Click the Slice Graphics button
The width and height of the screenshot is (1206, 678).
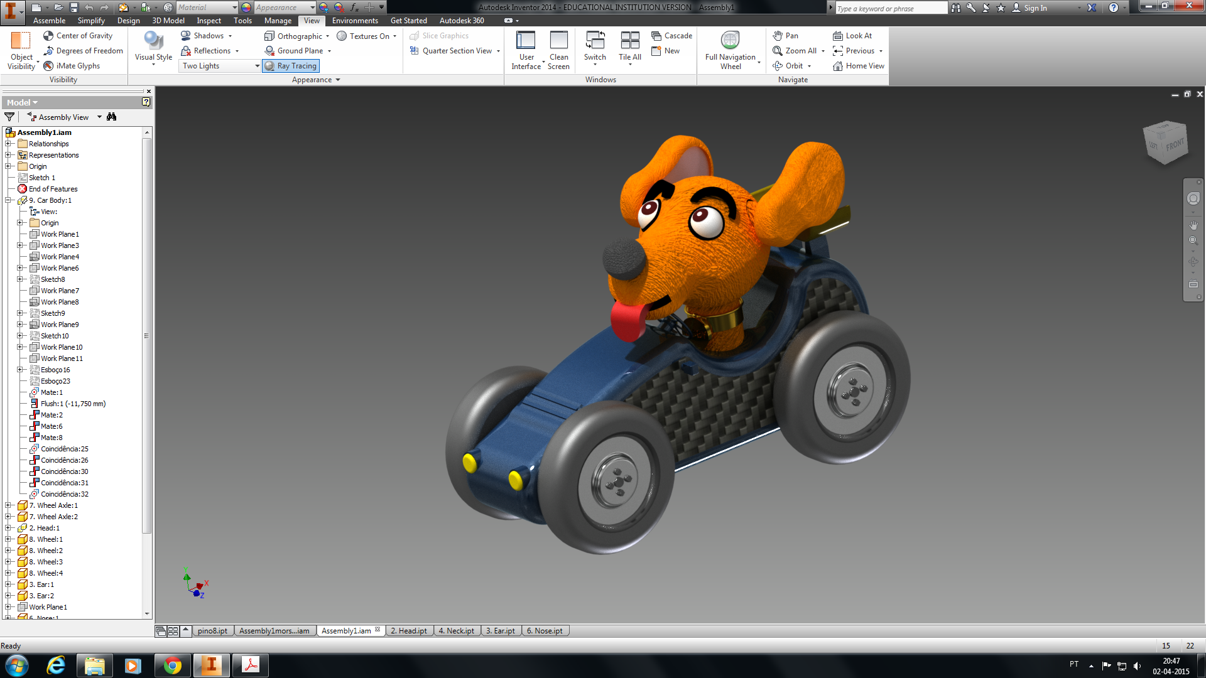pyautogui.click(x=439, y=36)
